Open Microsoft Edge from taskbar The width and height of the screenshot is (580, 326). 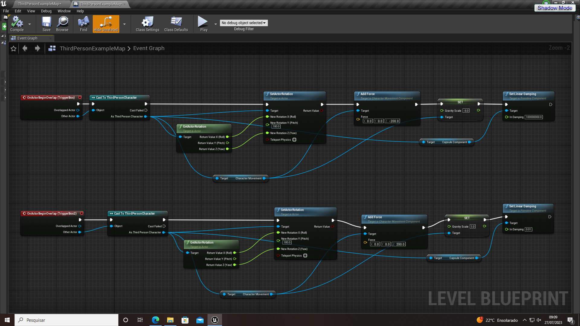(156, 320)
